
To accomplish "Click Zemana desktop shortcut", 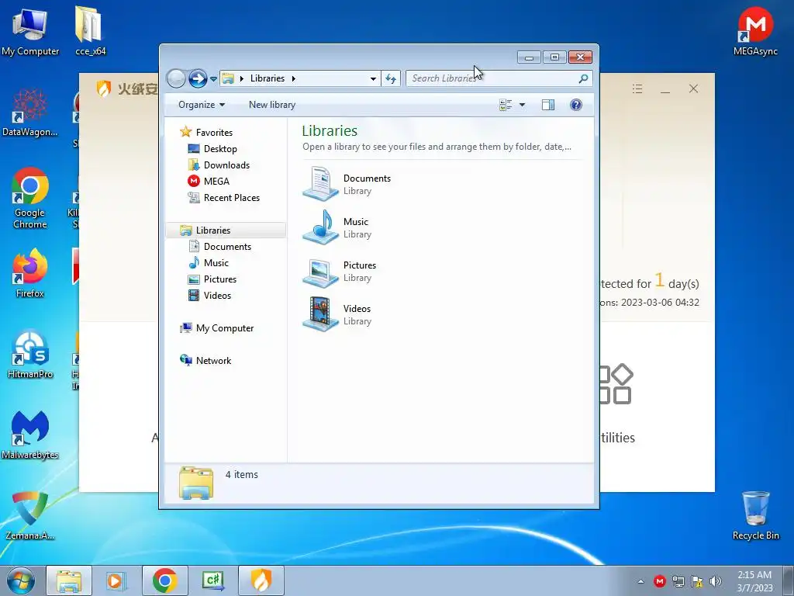I will 30,515.
